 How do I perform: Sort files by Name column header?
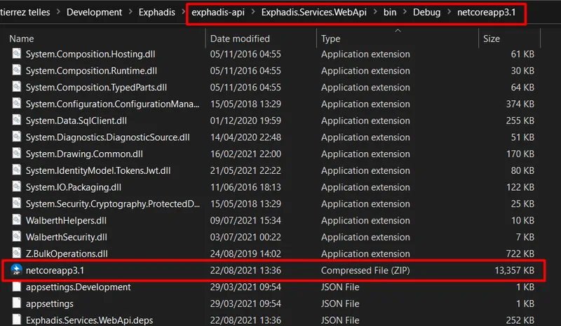(22, 39)
